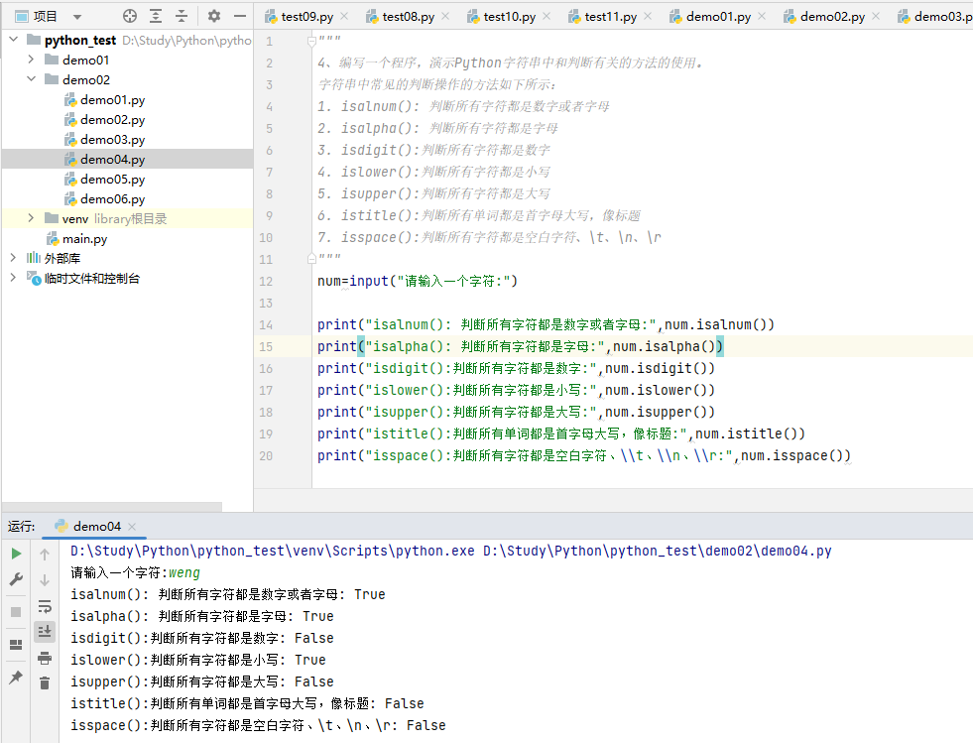This screenshot has width=973, height=743.
Task: Fold the docstring at line 1 marker
Action: (x=311, y=41)
